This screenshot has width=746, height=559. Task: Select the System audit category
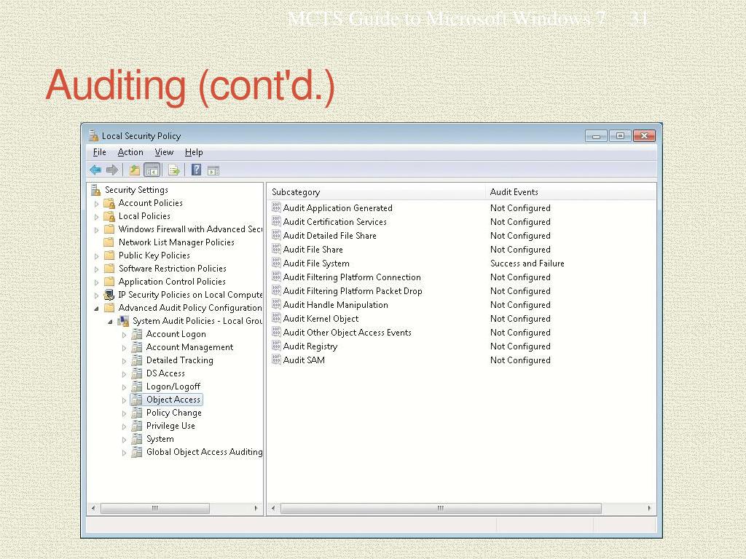[160, 439]
